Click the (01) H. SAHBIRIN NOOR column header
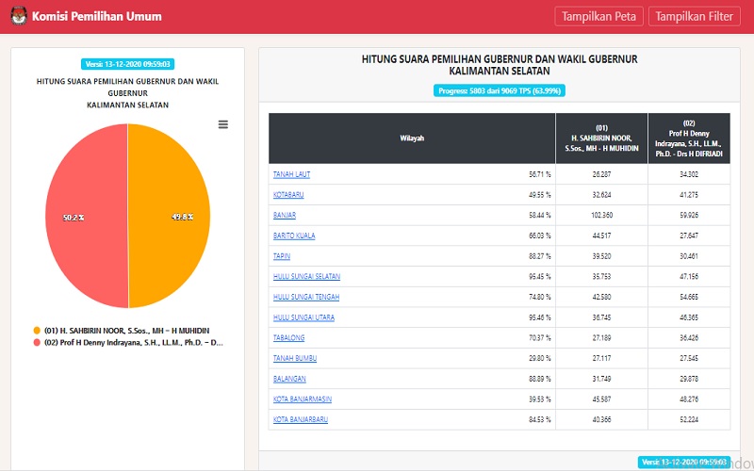 tap(601, 138)
